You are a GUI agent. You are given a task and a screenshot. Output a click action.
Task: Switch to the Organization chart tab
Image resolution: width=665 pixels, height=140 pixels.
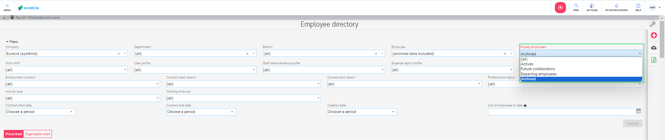pos(37,134)
